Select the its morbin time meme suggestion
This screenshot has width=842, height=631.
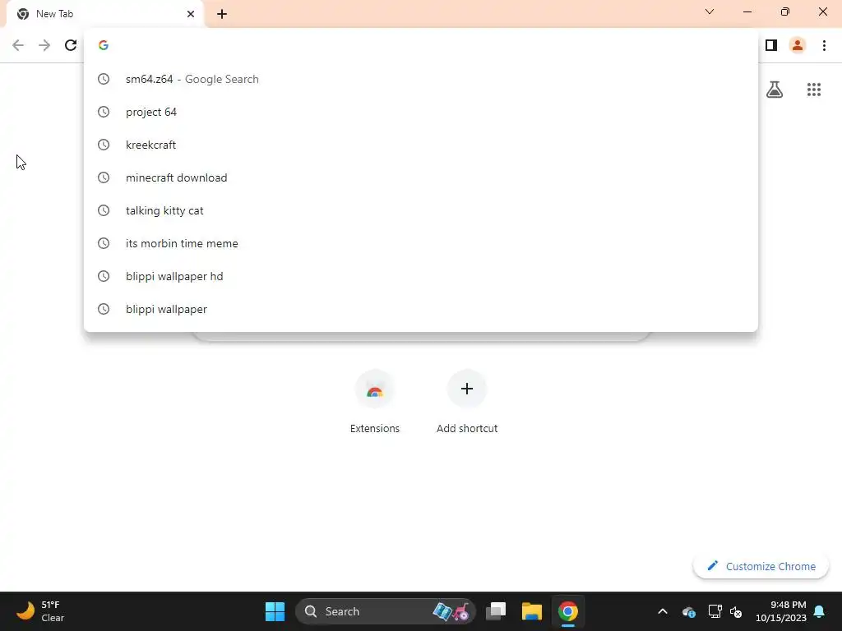tap(421, 243)
